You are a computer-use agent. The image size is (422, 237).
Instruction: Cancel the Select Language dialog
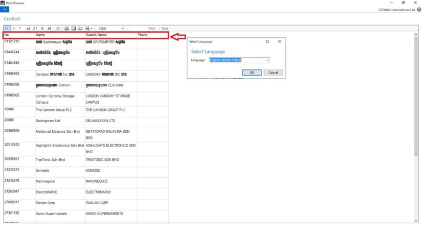click(x=273, y=73)
